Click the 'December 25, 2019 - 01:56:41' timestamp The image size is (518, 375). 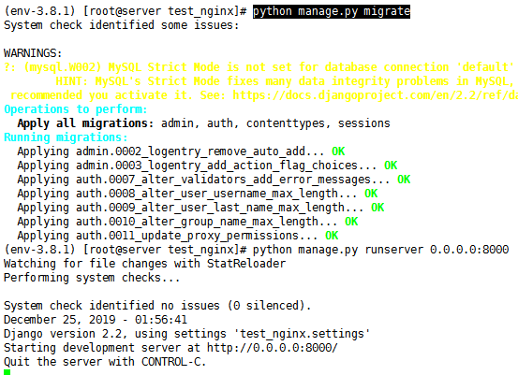click(x=96, y=320)
